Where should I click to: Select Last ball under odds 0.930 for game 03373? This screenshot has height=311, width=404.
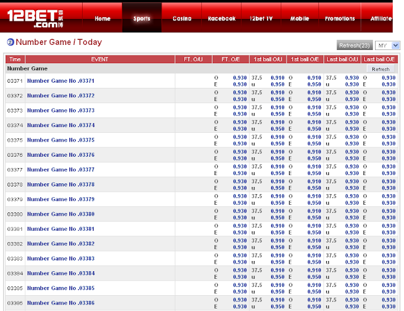click(x=352, y=114)
